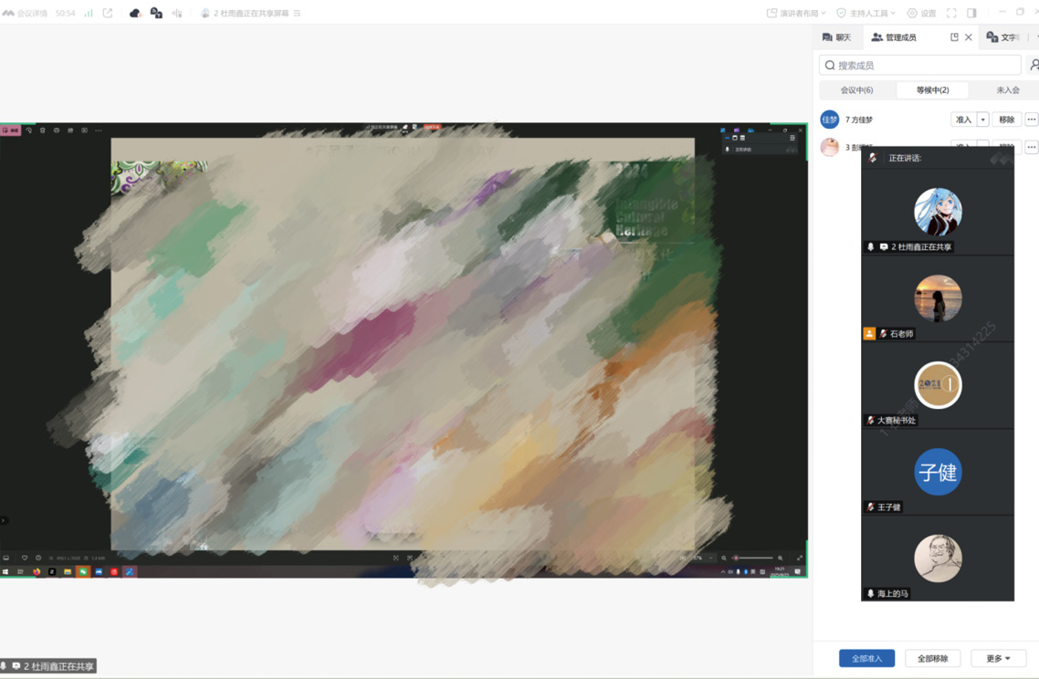The height and width of the screenshot is (679, 1039).
Task: Open the dropdown arrow next to 准入
Action: (982, 120)
